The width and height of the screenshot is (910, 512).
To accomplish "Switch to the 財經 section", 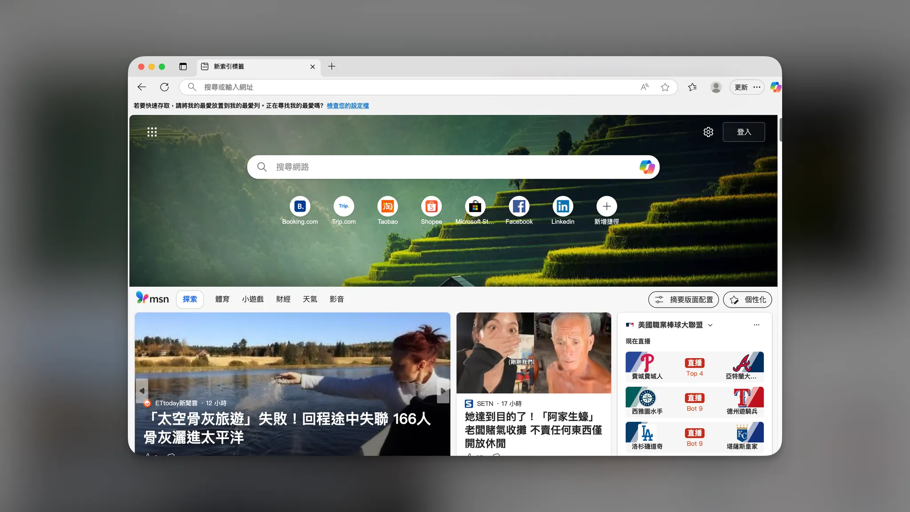I will [283, 299].
